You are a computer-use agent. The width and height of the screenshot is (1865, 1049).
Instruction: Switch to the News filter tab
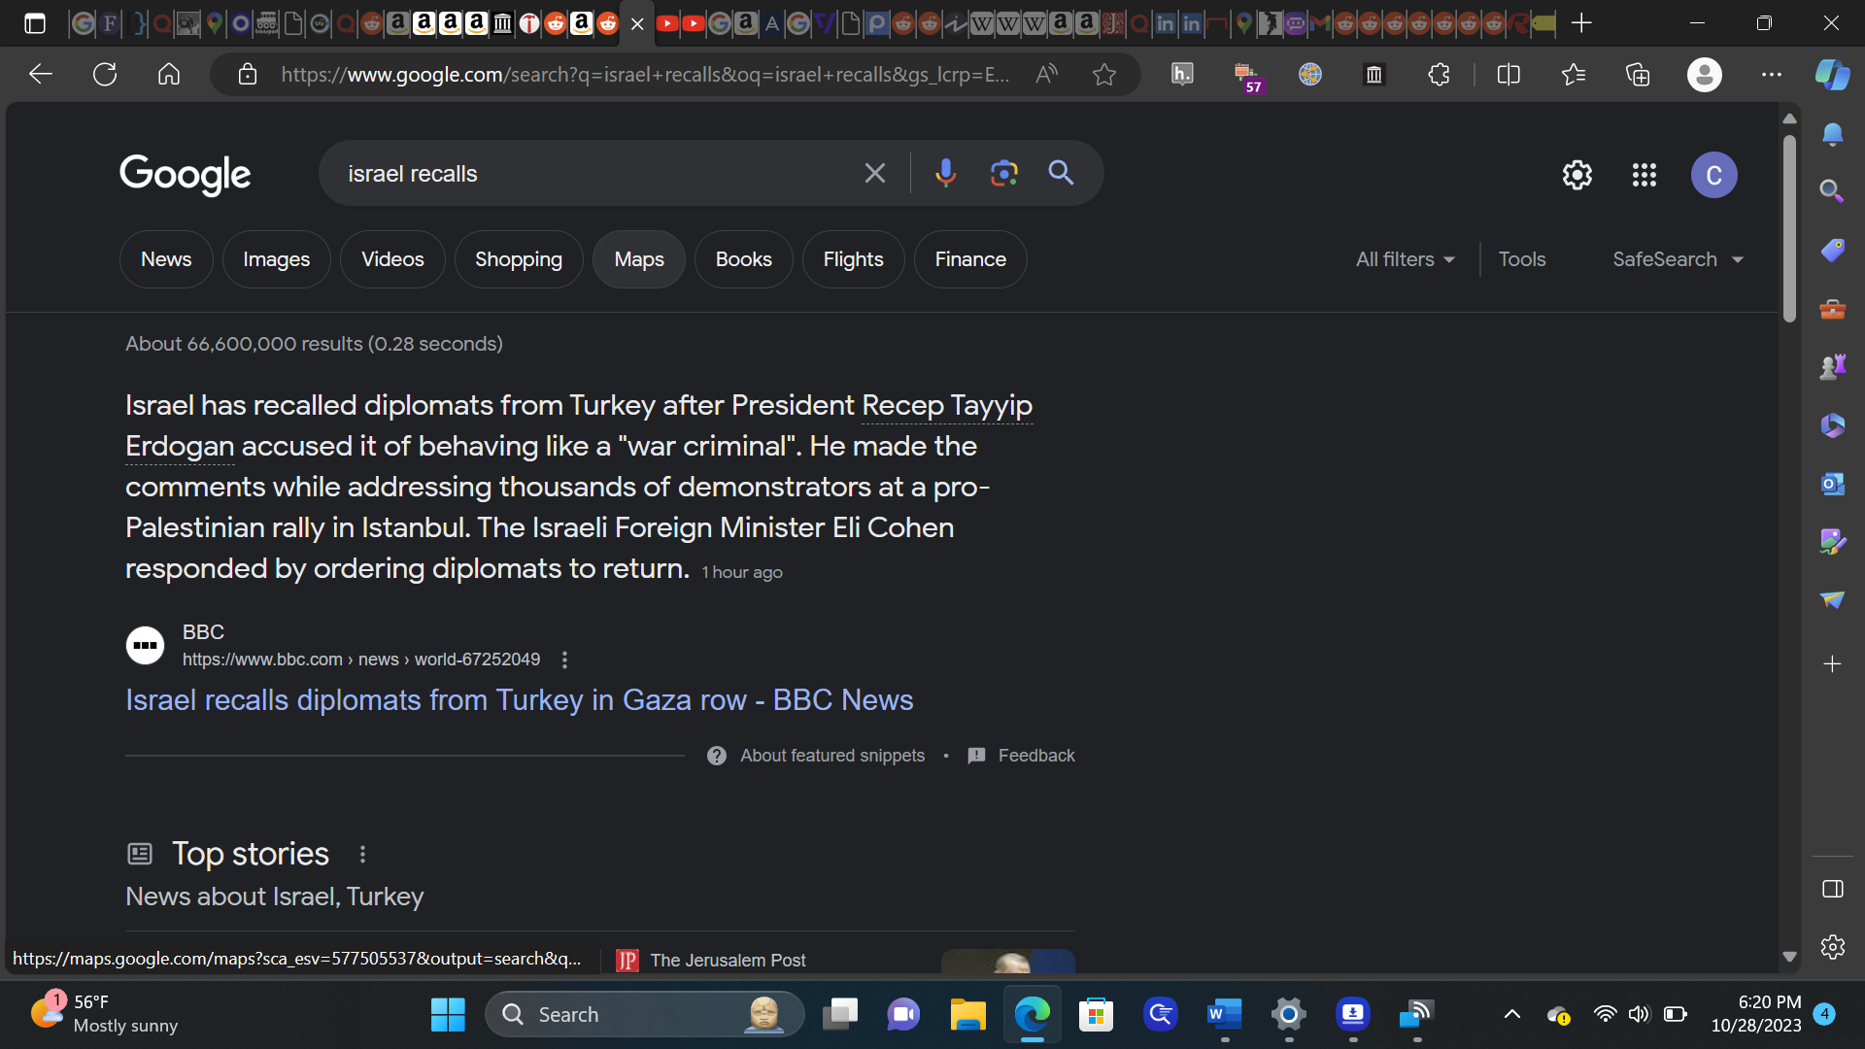point(166,259)
